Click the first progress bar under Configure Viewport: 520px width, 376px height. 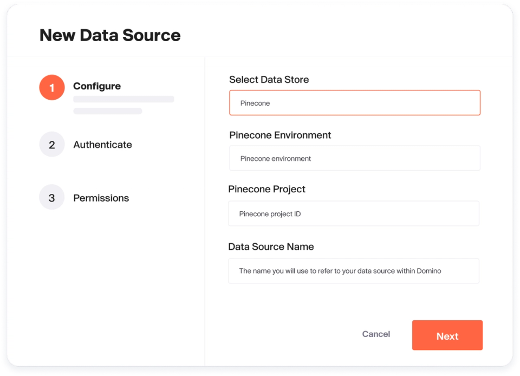pos(123,99)
